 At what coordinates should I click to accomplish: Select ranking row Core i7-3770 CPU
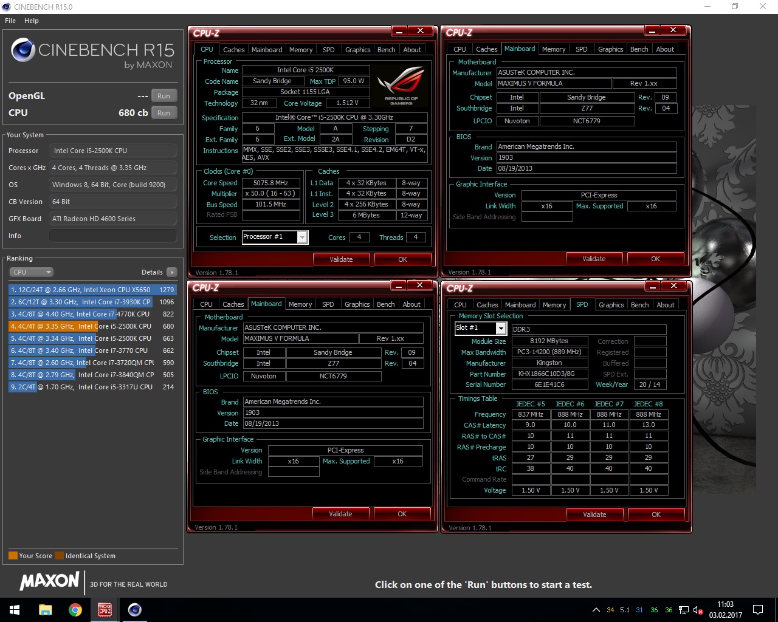point(92,350)
